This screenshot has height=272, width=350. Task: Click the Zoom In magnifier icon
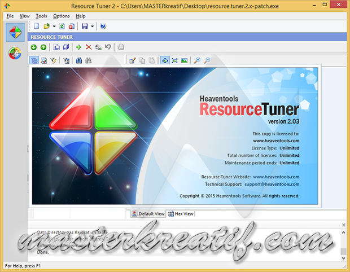pyautogui.click(x=197, y=60)
